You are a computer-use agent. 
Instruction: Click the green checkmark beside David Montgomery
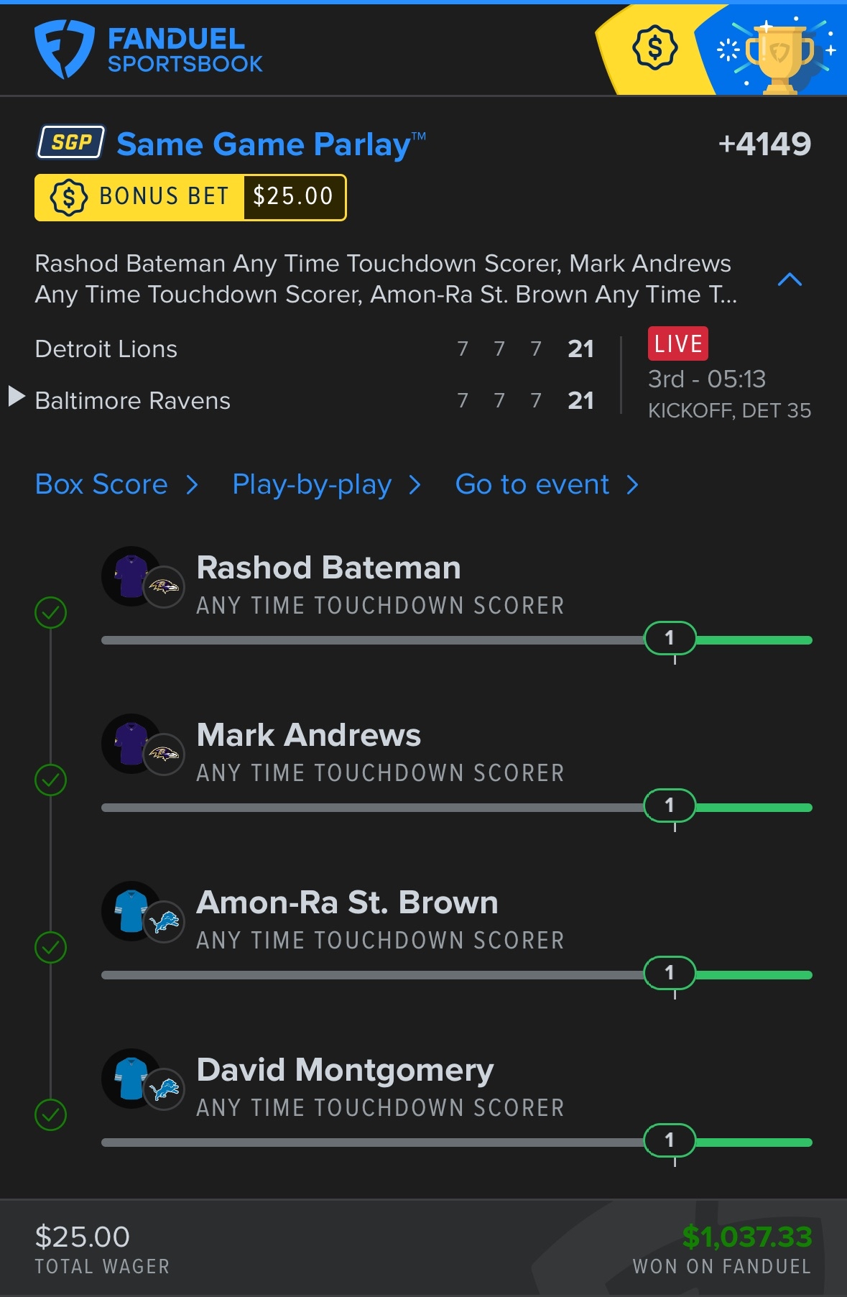[50, 1115]
